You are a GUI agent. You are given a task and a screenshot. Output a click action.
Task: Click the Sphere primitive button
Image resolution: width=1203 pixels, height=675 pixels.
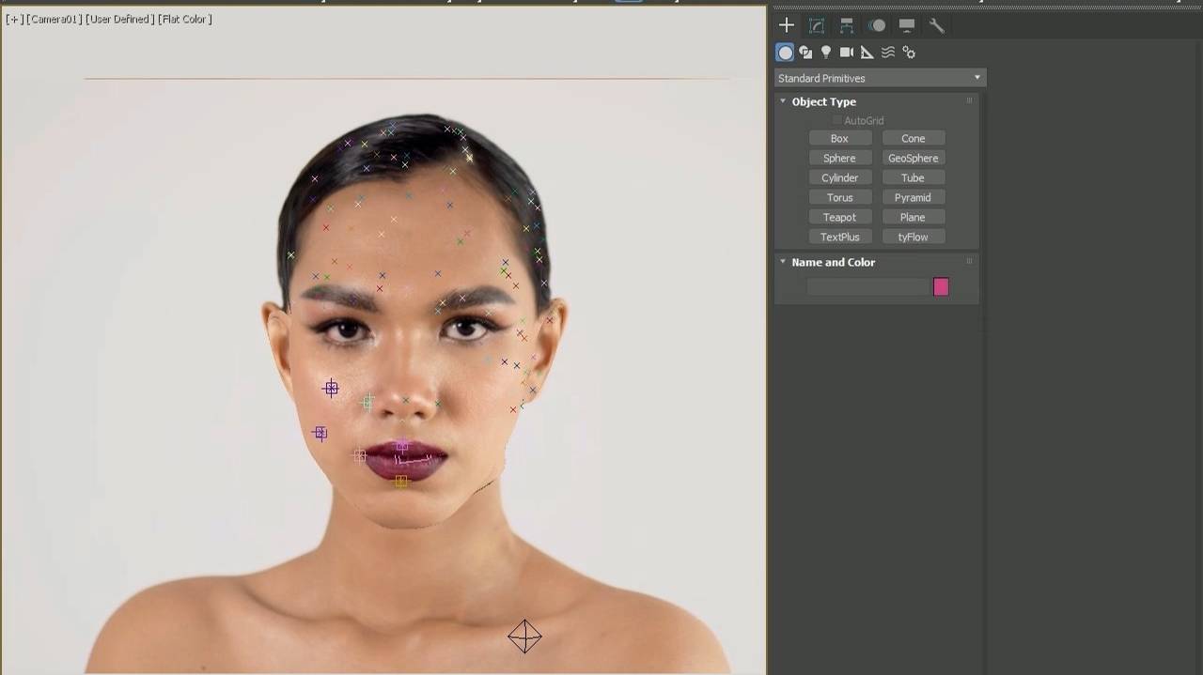click(839, 158)
